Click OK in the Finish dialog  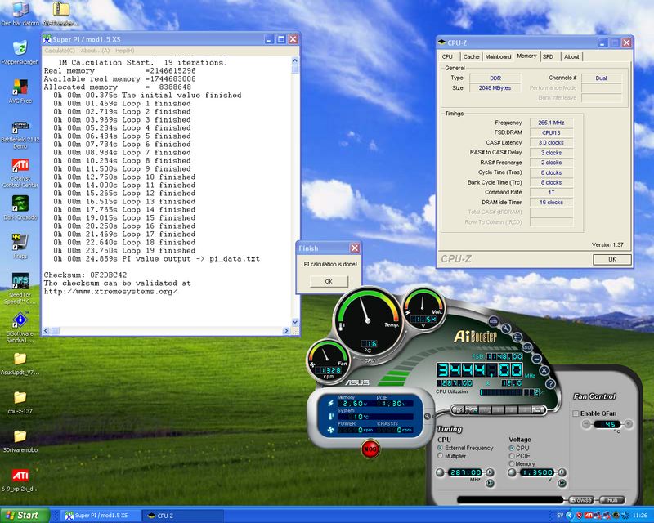(x=329, y=281)
